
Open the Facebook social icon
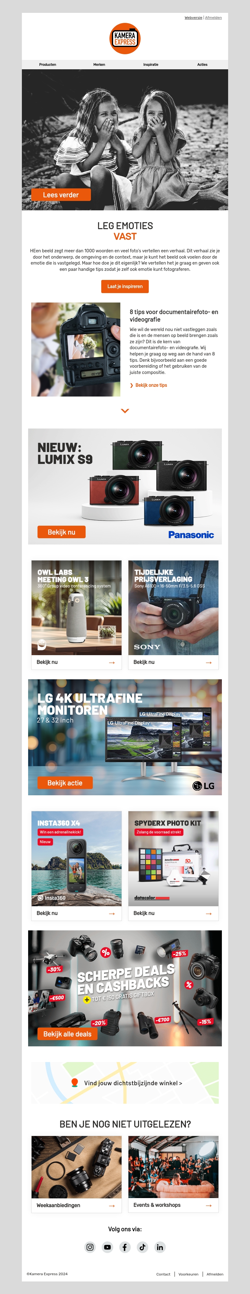[x=125, y=1247]
